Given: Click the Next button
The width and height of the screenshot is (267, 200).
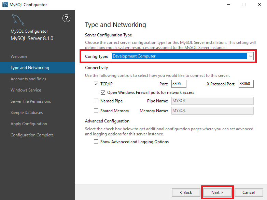Looking at the screenshot, I should [x=217, y=193].
